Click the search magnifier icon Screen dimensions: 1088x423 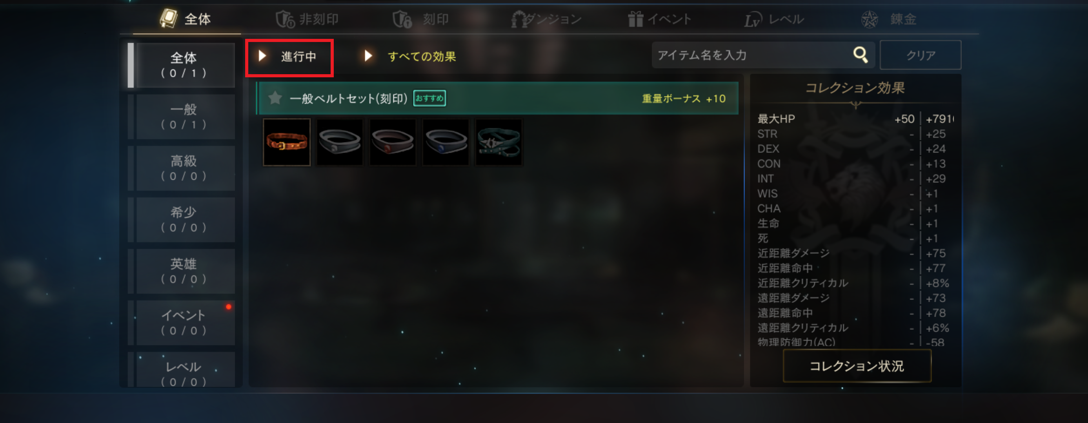(861, 55)
